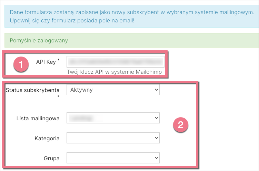Click the chevron arrow of the Grupa select
Image resolution: width=259 pixels, height=171 pixels.
point(156,158)
